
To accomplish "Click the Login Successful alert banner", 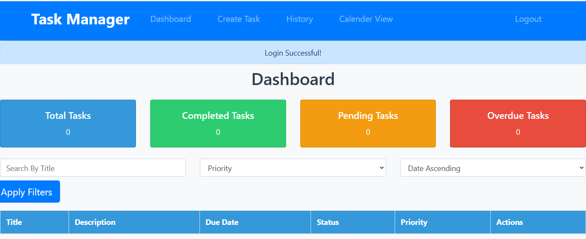I will [293, 53].
